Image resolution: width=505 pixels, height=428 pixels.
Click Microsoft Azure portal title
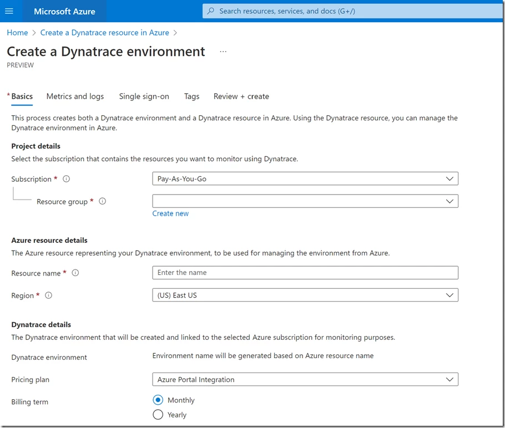(64, 12)
